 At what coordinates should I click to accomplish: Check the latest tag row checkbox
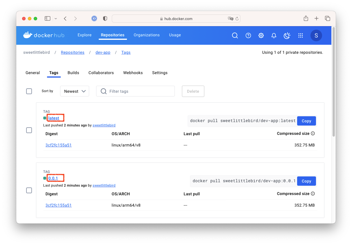29,130
